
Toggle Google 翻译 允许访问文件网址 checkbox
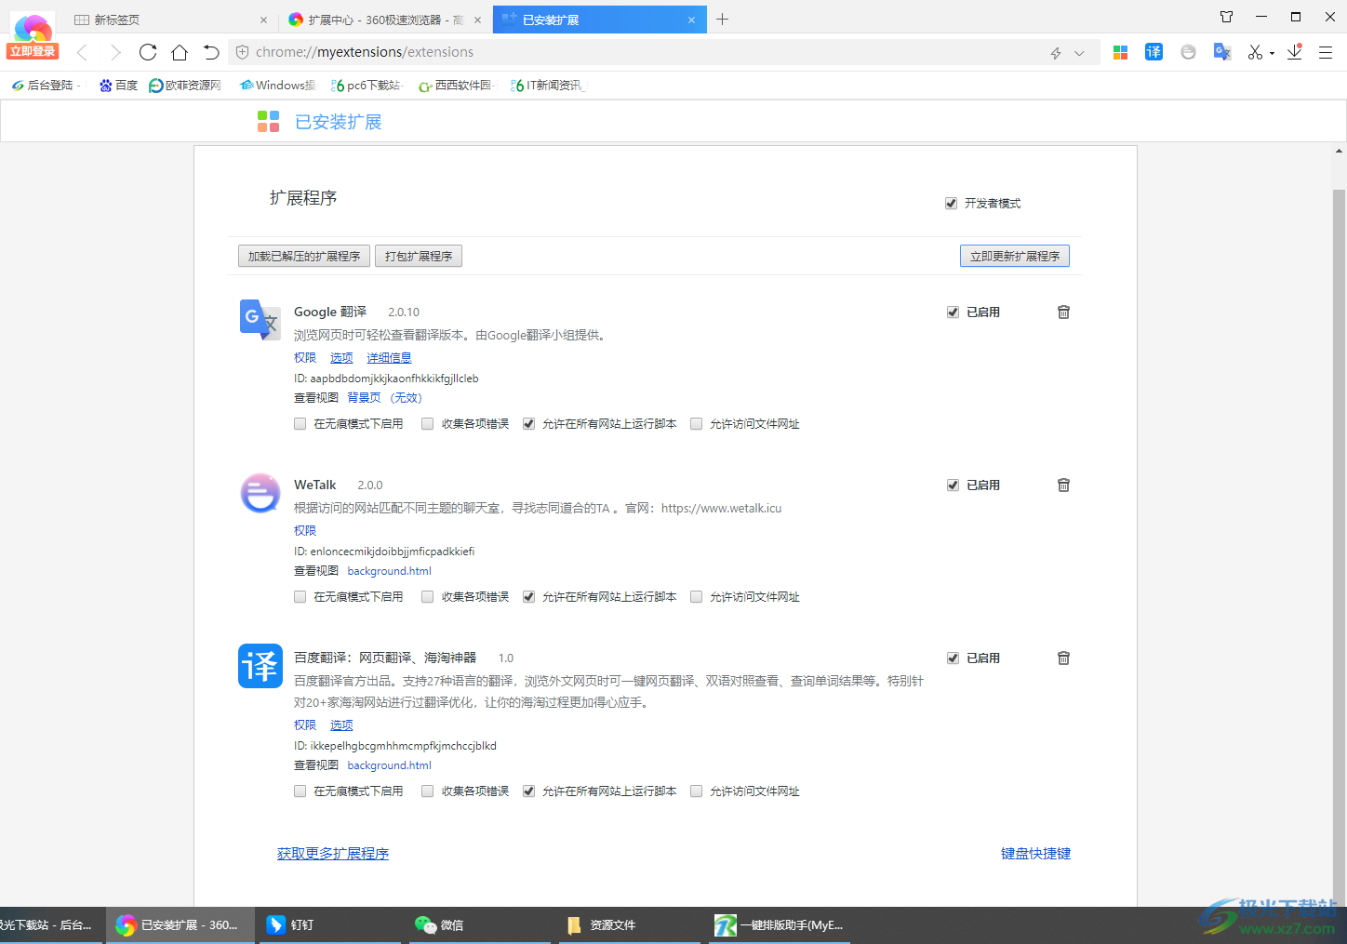[x=696, y=424]
